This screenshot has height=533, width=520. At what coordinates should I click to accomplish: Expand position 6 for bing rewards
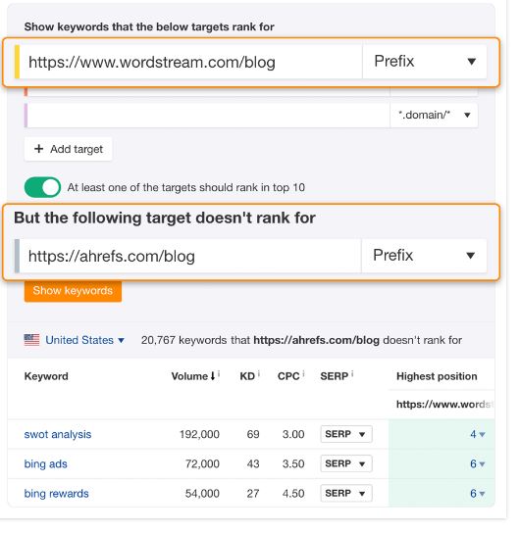coord(478,494)
